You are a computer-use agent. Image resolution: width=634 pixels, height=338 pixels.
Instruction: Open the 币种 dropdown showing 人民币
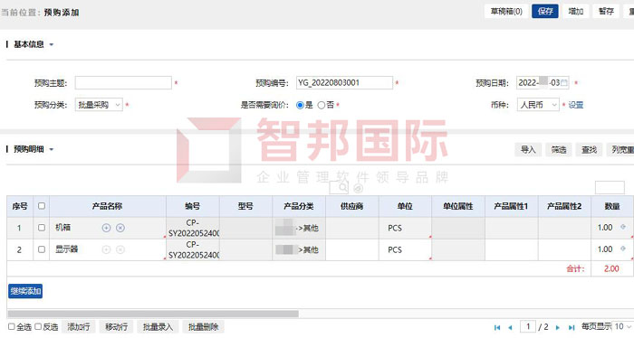pyautogui.click(x=538, y=105)
